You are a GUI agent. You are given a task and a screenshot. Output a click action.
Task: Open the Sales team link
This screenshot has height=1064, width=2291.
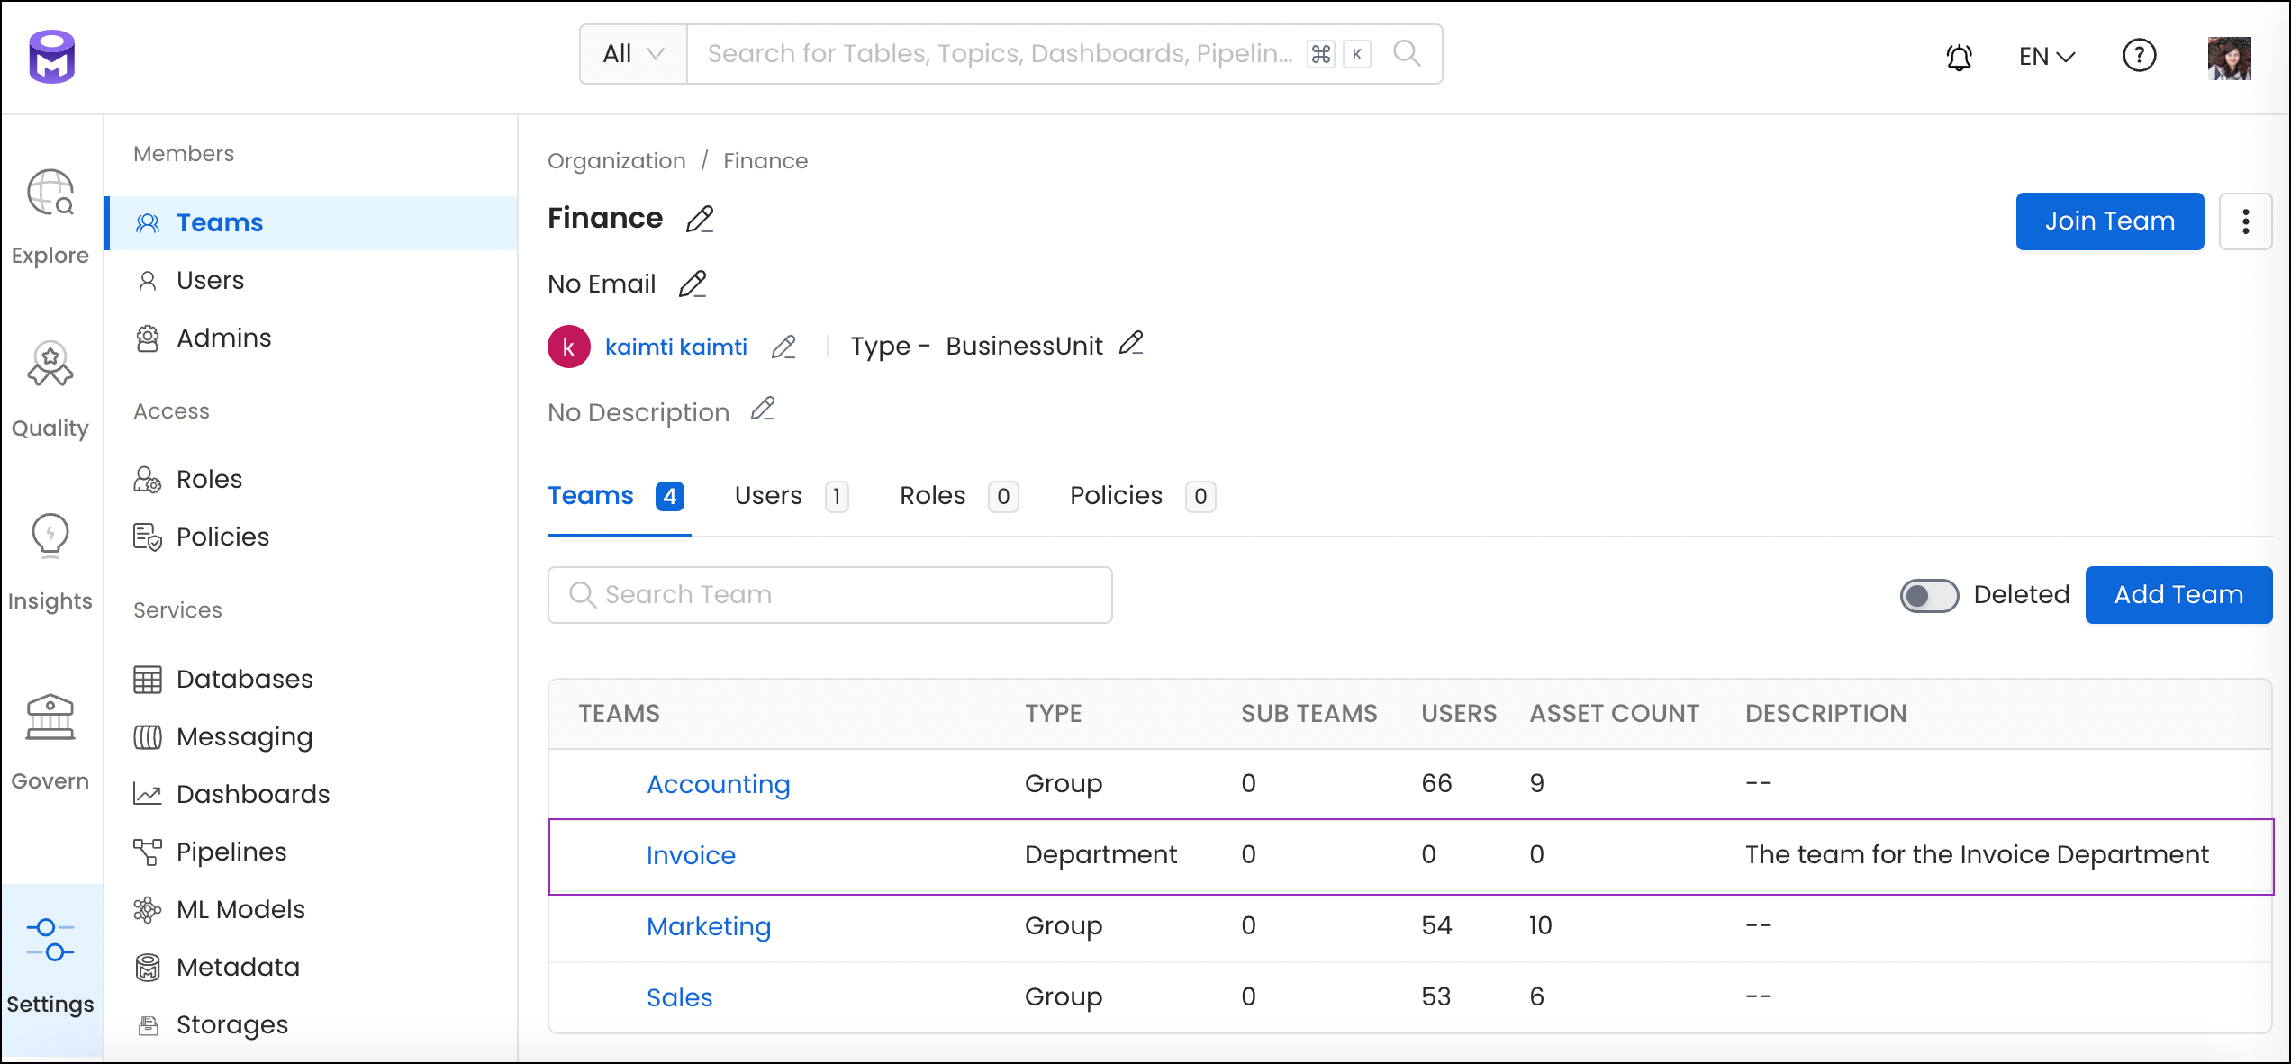(x=679, y=998)
